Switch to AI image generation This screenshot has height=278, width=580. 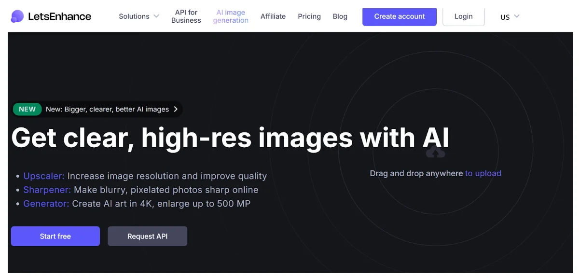pyautogui.click(x=231, y=16)
